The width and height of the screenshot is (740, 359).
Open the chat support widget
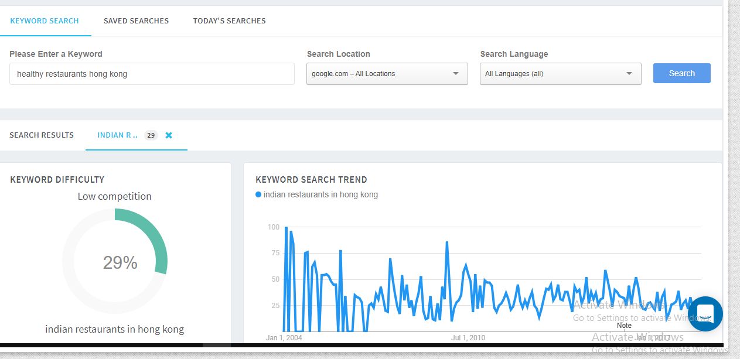705,314
